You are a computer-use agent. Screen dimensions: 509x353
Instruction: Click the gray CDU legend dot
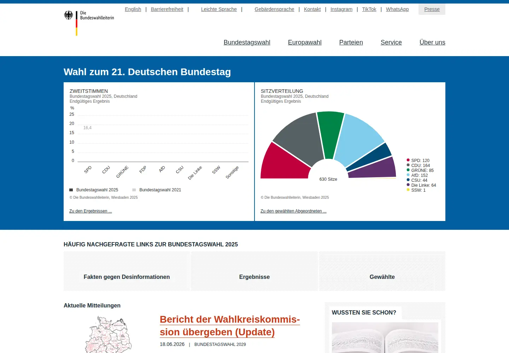coord(408,165)
